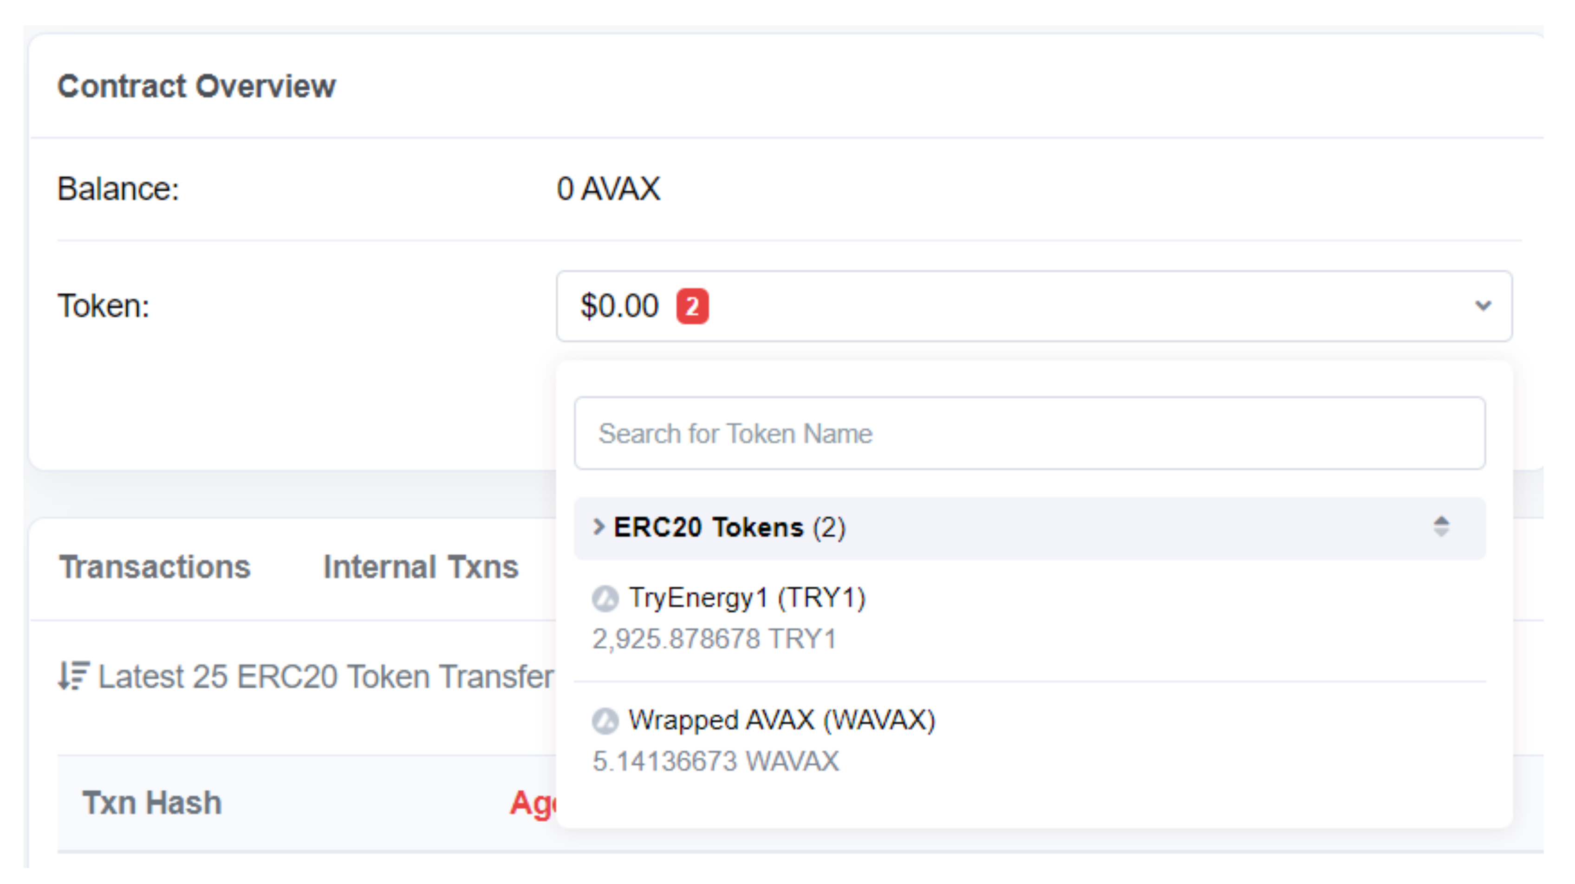Click the Search for Token Name field
The width and height of the screenshot is (1575, 884).
click(1029, 434)
